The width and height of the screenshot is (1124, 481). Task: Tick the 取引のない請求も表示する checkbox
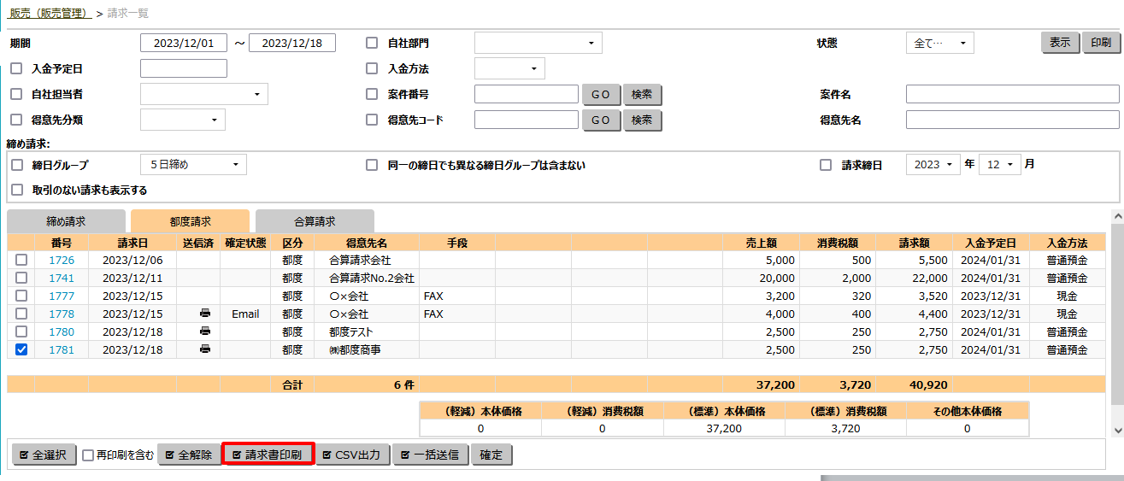[17, 190]
